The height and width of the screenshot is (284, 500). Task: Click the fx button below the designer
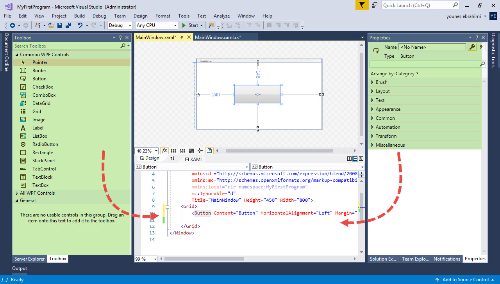coord(164,151)
